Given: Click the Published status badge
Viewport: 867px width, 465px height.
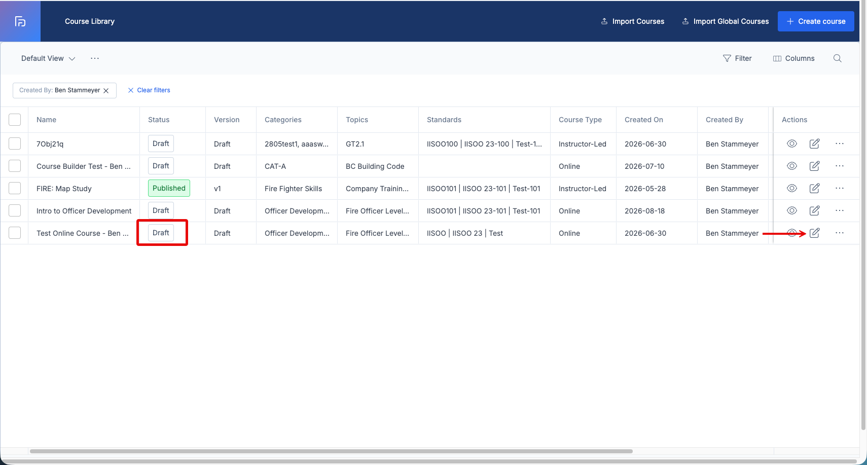Looking at the screenshot, I should click(x=169, y=188).
